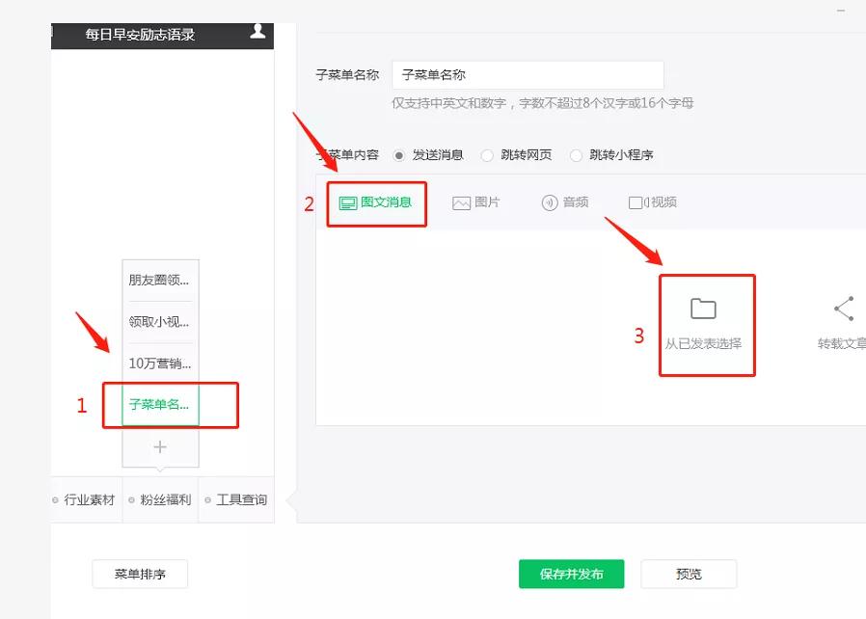Switch to the 行业素材 bottom menu
Screen dimensions: 866x619
(x=86, y=499)
